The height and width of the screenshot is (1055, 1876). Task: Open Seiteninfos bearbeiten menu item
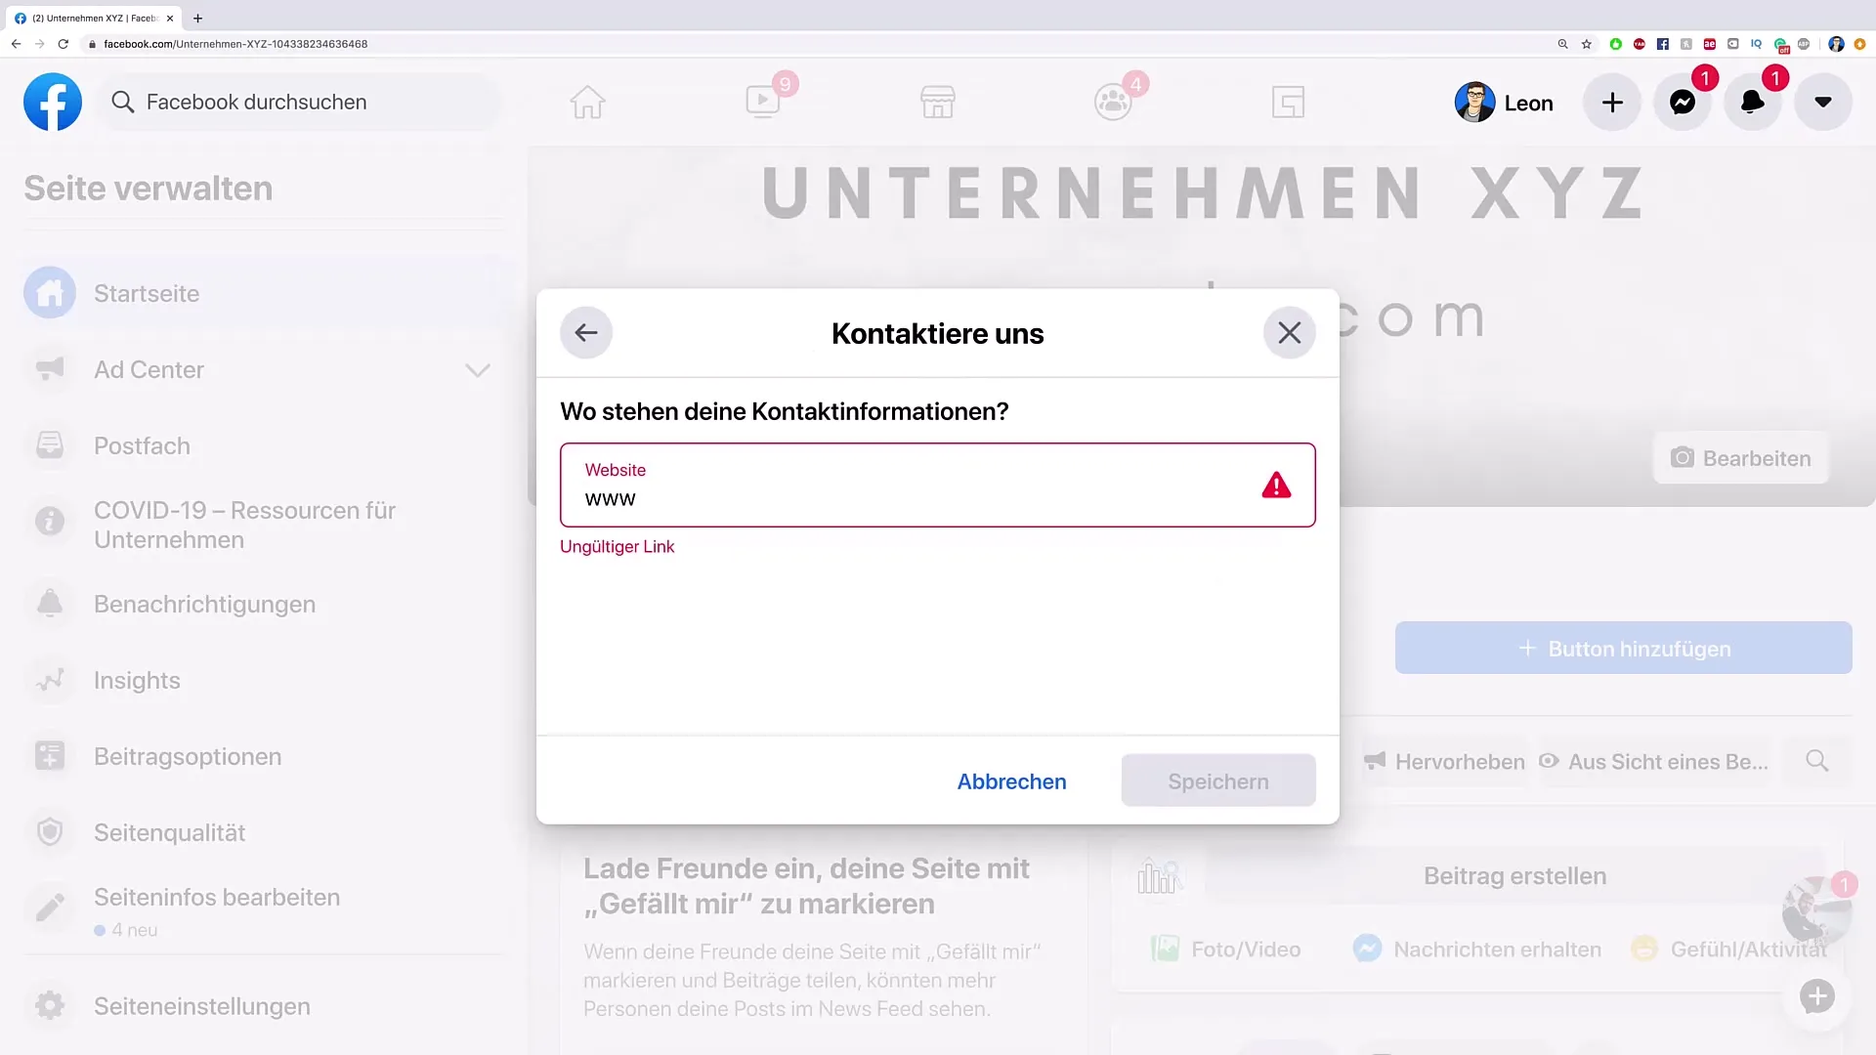point(215,897)
